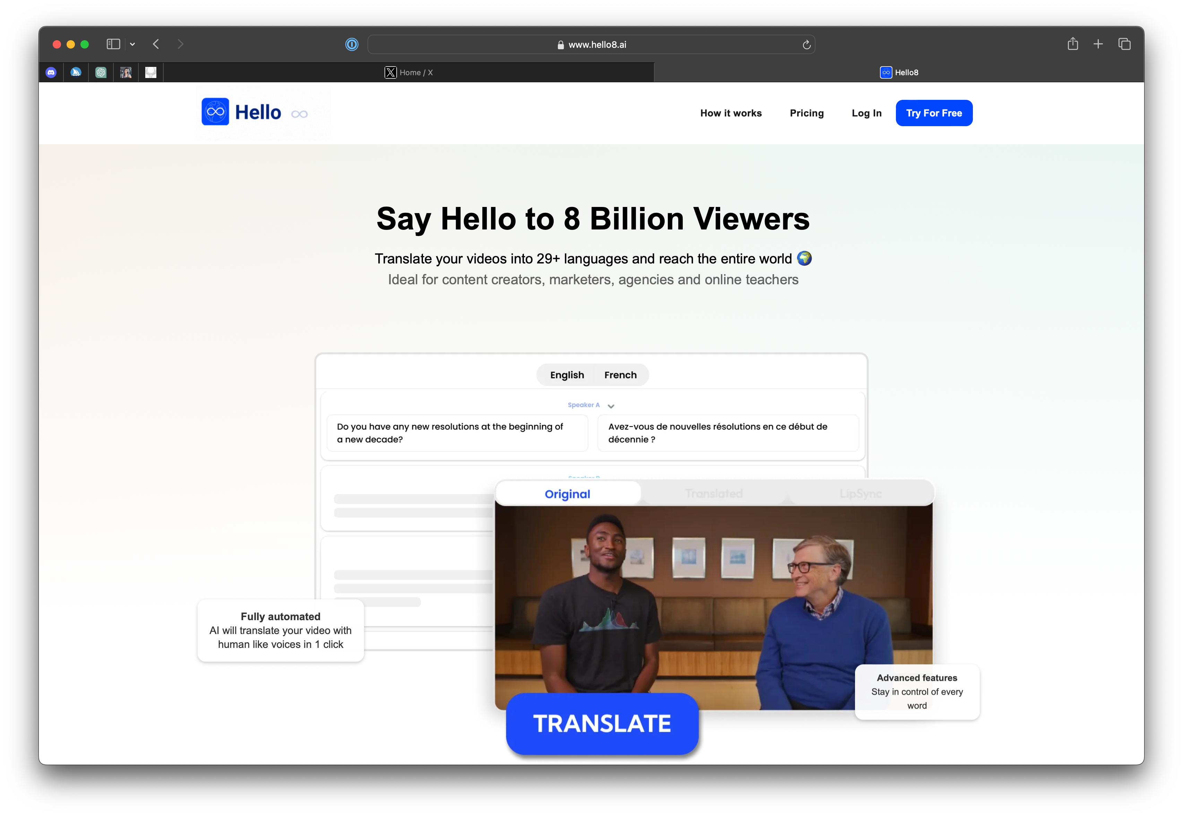Open the Pricing page link
This screenshot has width=1183, height=816.
(806, 113)
